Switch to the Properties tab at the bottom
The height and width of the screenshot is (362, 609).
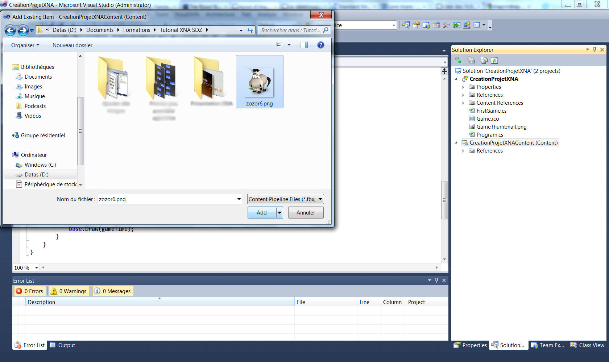(470, 345)
